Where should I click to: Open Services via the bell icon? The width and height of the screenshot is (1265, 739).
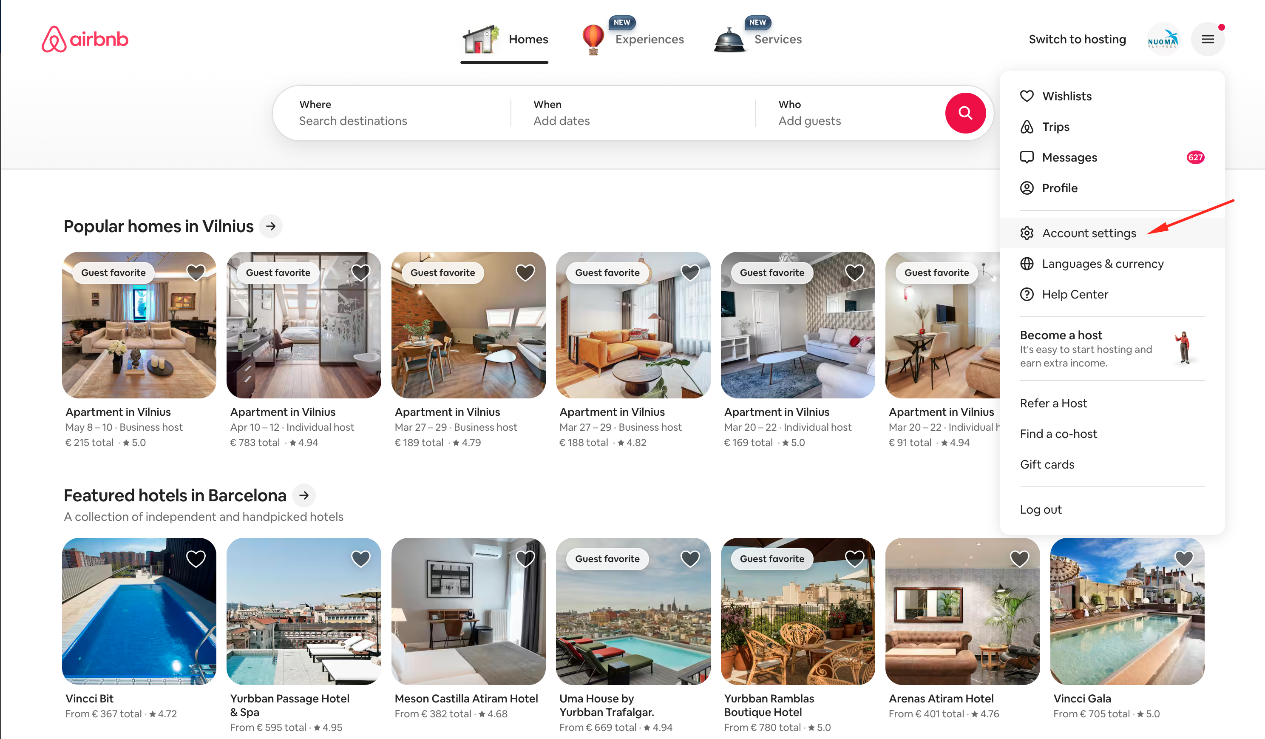pos(729,39)
